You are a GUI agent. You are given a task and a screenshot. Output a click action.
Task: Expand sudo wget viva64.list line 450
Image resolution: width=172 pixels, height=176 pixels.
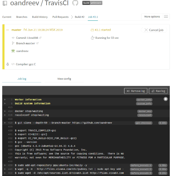(x=5, y=173)
